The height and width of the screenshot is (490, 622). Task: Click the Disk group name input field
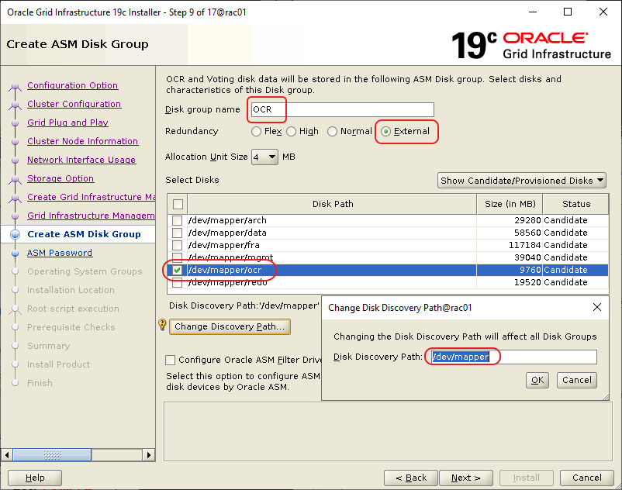(342, 109)
